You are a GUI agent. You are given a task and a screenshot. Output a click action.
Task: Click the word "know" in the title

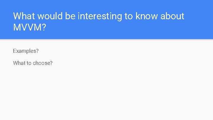(x=147, y=16)
